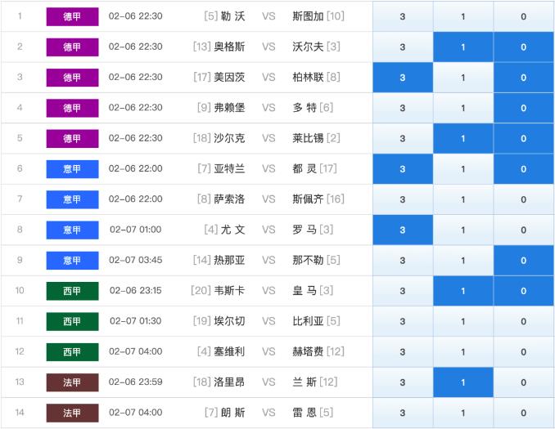Click match time 02-07 03:45
The image size is (555, 429).
(x=136, y=260)
